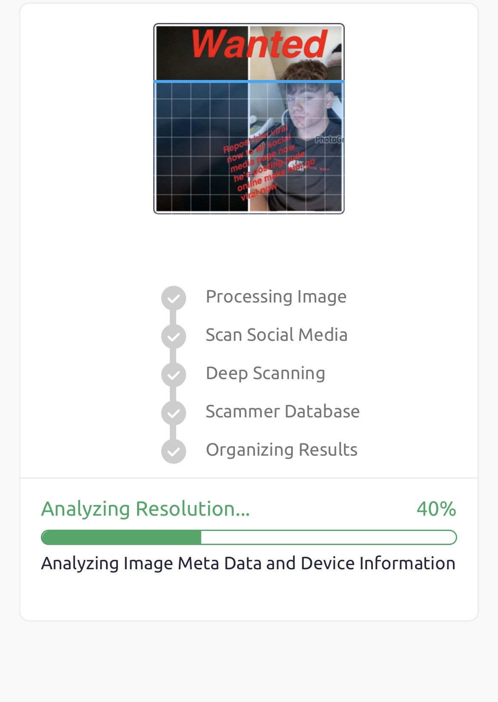The height and width of the screenshot is (702, 498).
Task: Select the Deep Scanning step label
Action: point(265,373)
